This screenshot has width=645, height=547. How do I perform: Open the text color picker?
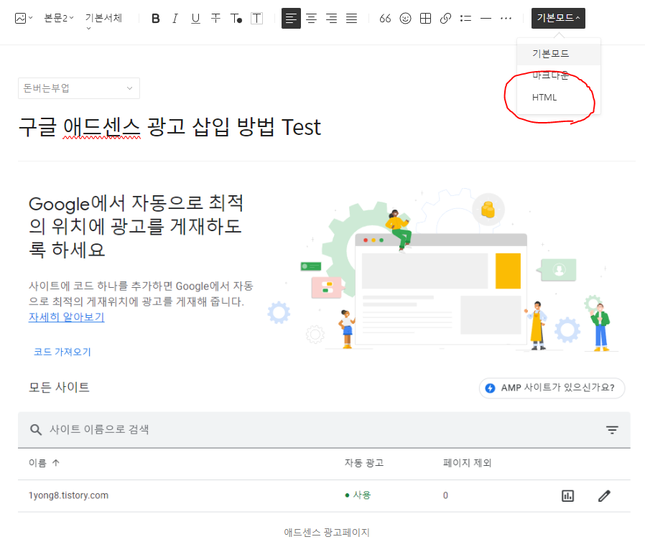(236, 19)
